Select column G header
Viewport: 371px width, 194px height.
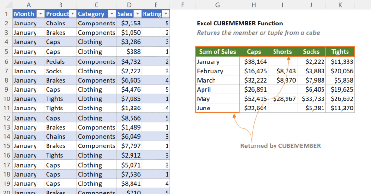point(217,4)
